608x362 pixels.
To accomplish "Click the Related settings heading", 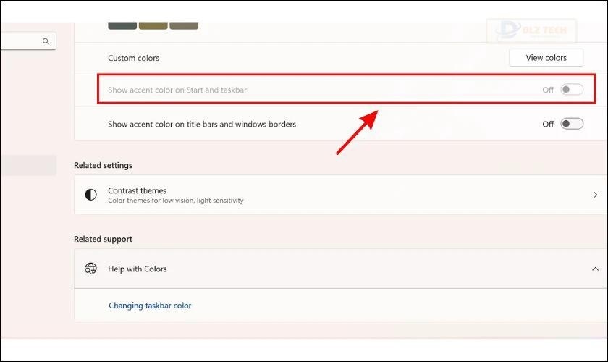I will 103,165.
